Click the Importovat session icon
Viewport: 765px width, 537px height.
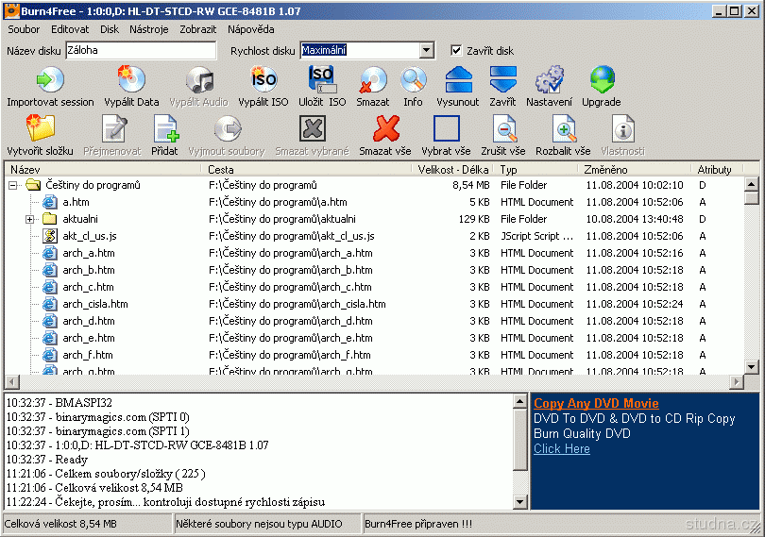50,80
